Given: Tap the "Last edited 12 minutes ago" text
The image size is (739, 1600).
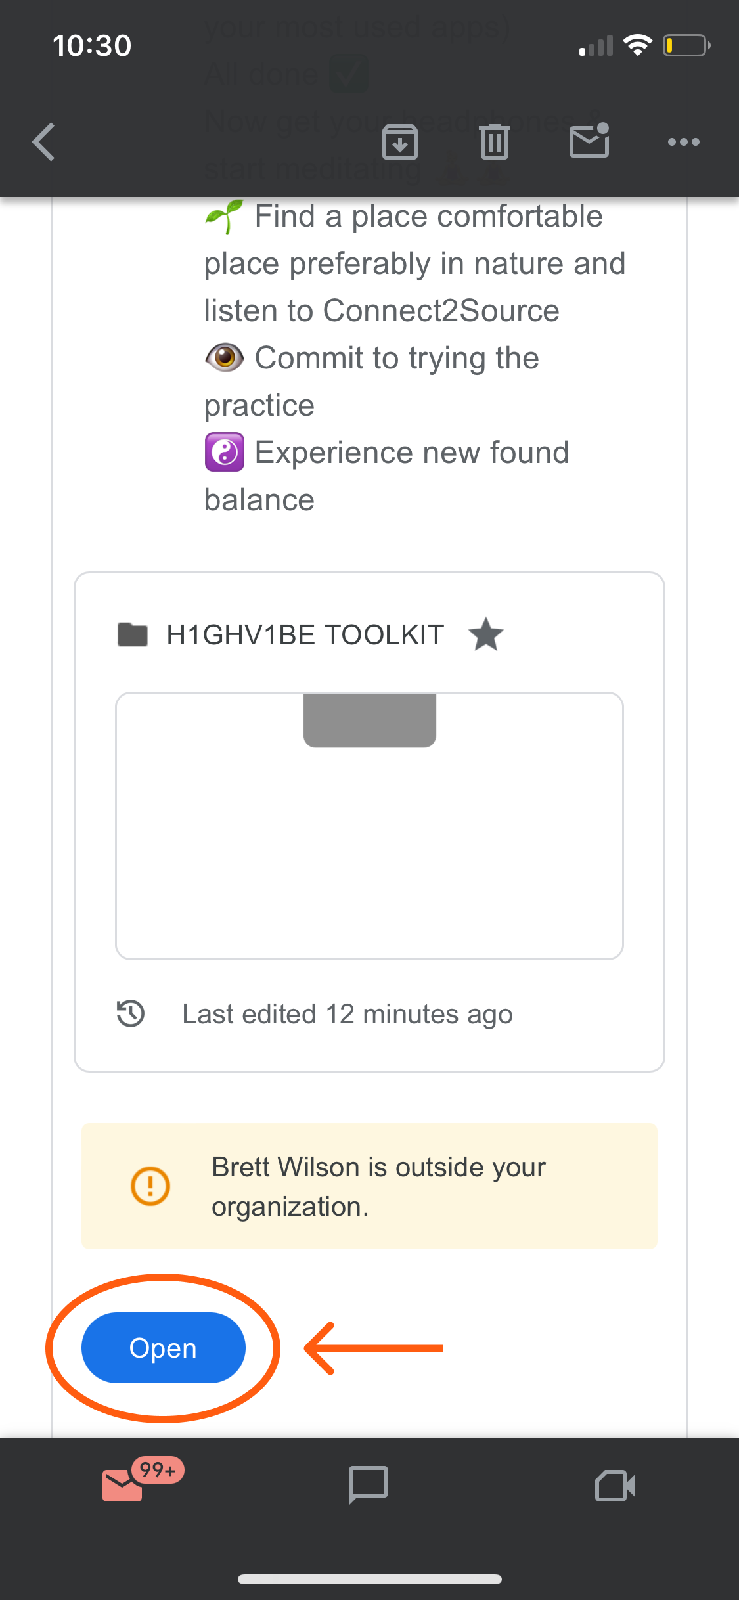Looking at the screenshot, I should [347, 1014].
